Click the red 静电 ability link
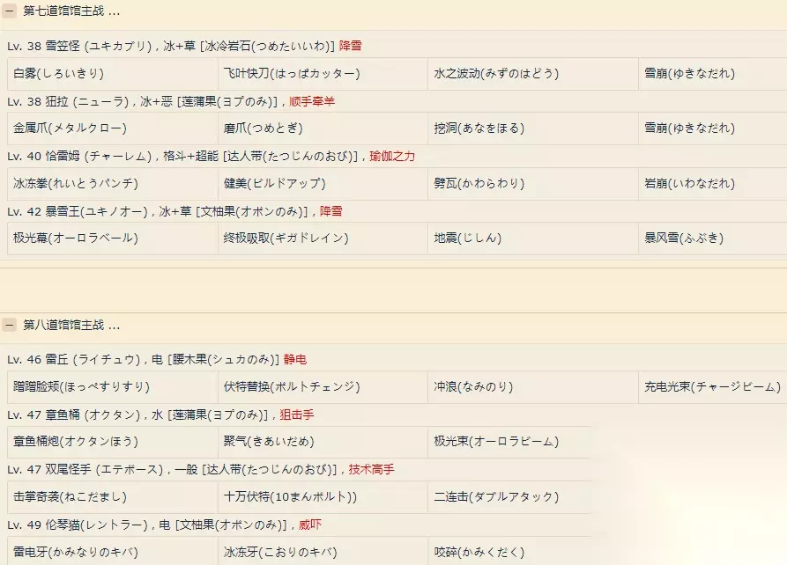Viewport: 787px width, 565px height. click(x=294, y=359)
